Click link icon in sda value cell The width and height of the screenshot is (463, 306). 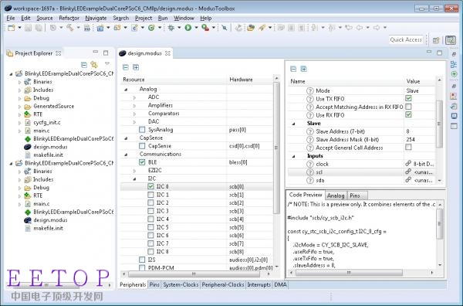click(x=408, y=180)
